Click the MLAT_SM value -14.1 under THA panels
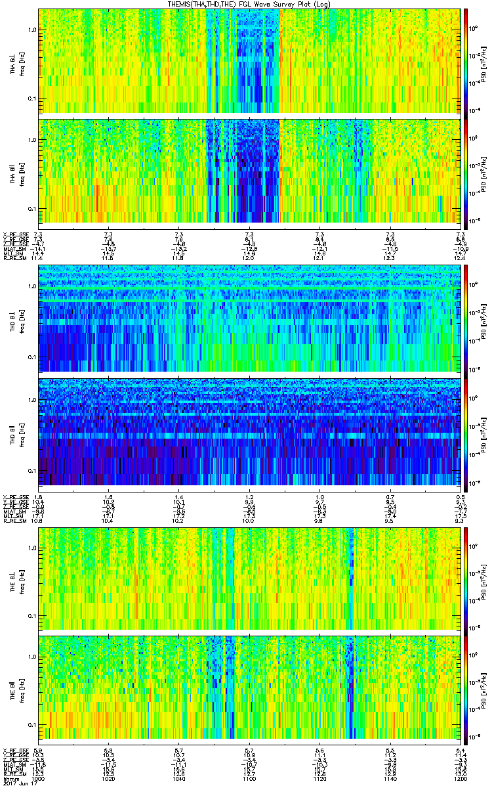 click(x=38, y=249)
